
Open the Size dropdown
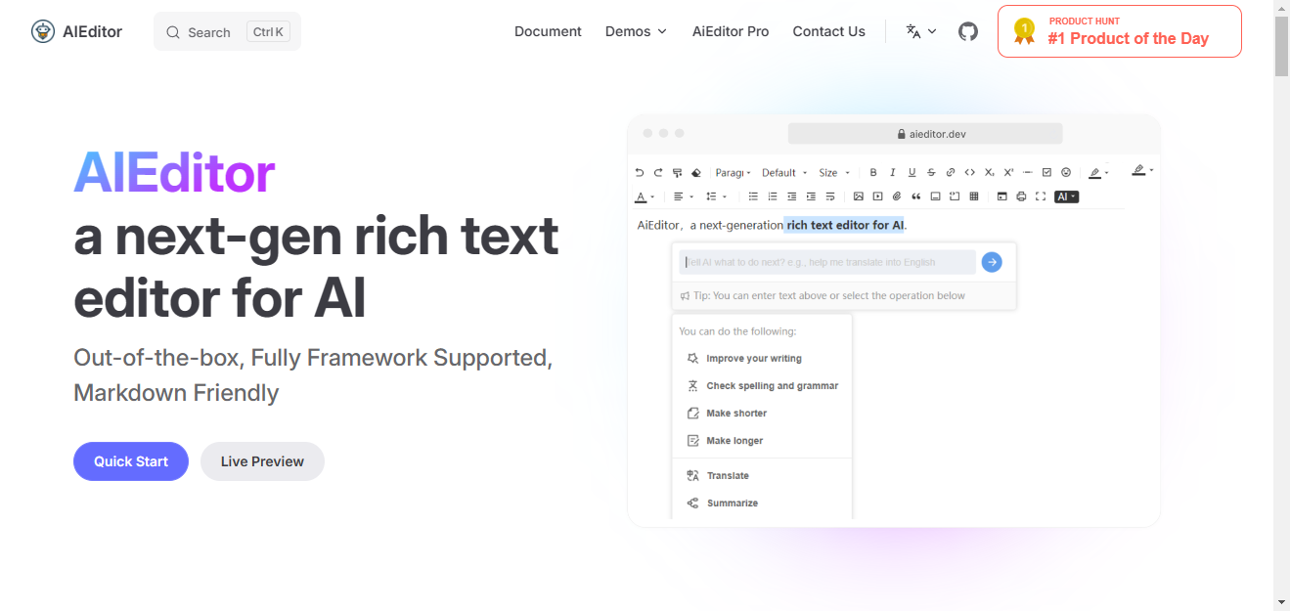point(834,173)
